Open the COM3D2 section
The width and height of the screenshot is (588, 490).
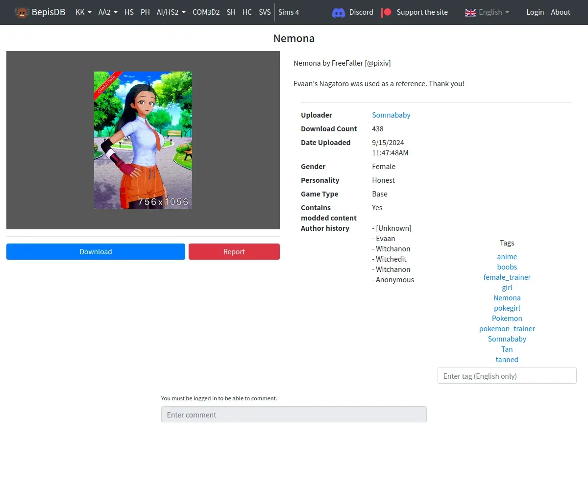click(206, 12)
